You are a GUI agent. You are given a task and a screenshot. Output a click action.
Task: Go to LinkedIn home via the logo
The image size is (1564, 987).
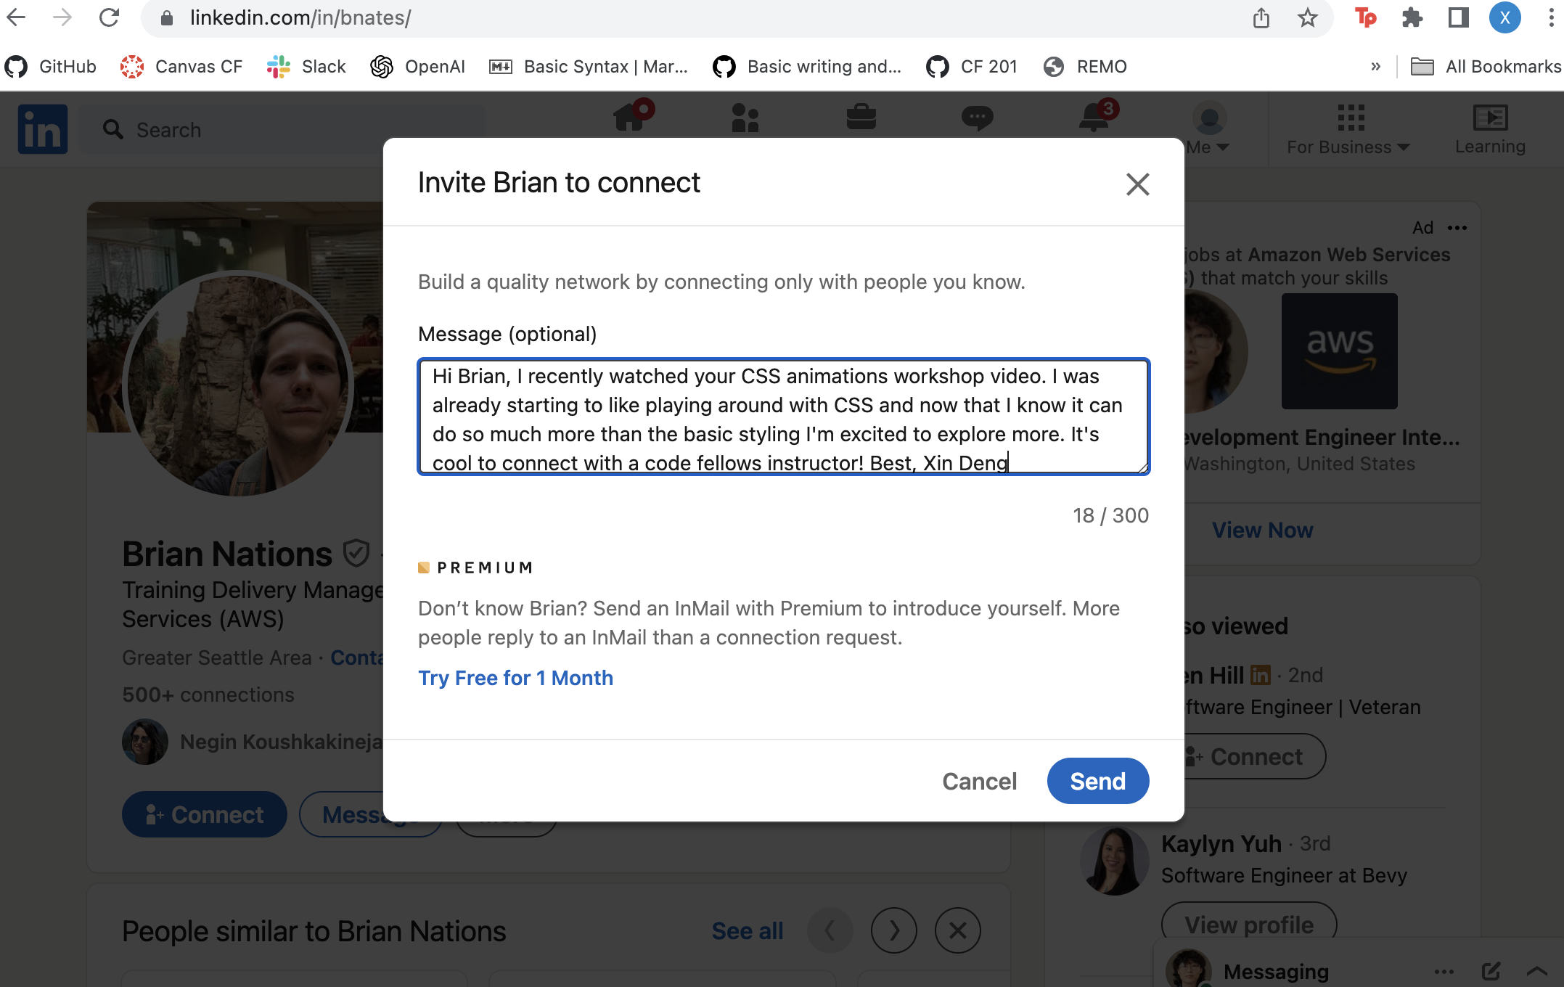click(43, 129)
